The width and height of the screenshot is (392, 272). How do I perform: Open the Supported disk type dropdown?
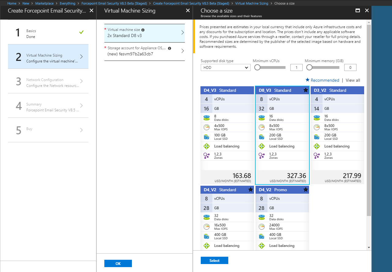point(226,68)
